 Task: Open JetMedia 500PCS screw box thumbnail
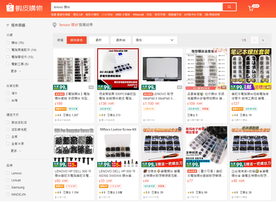tap(118, 69)
